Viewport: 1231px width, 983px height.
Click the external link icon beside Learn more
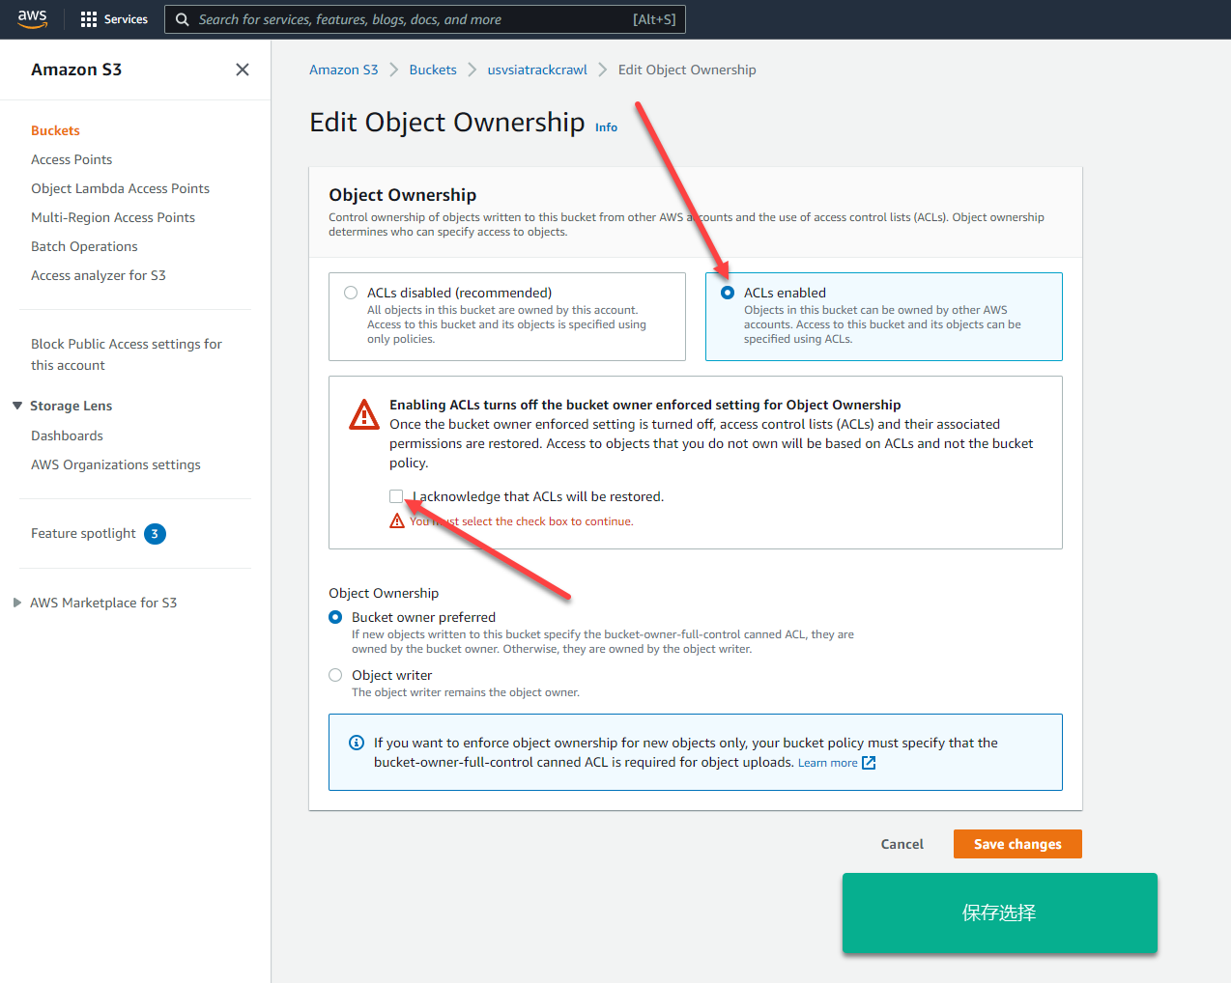tap(869, 762)
